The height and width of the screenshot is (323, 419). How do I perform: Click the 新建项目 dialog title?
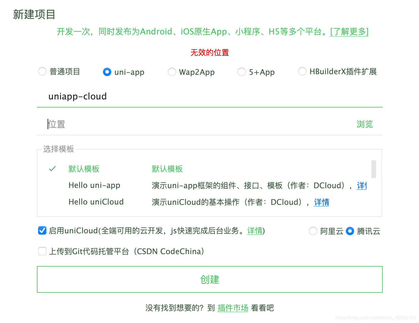click(34, 14)
